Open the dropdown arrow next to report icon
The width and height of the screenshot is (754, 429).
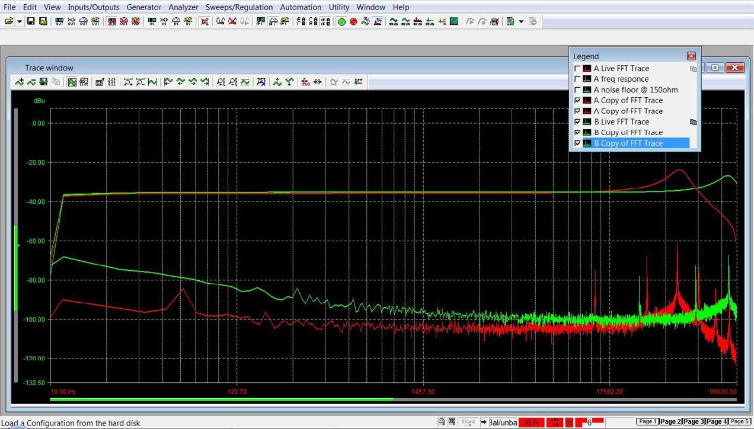521,21
